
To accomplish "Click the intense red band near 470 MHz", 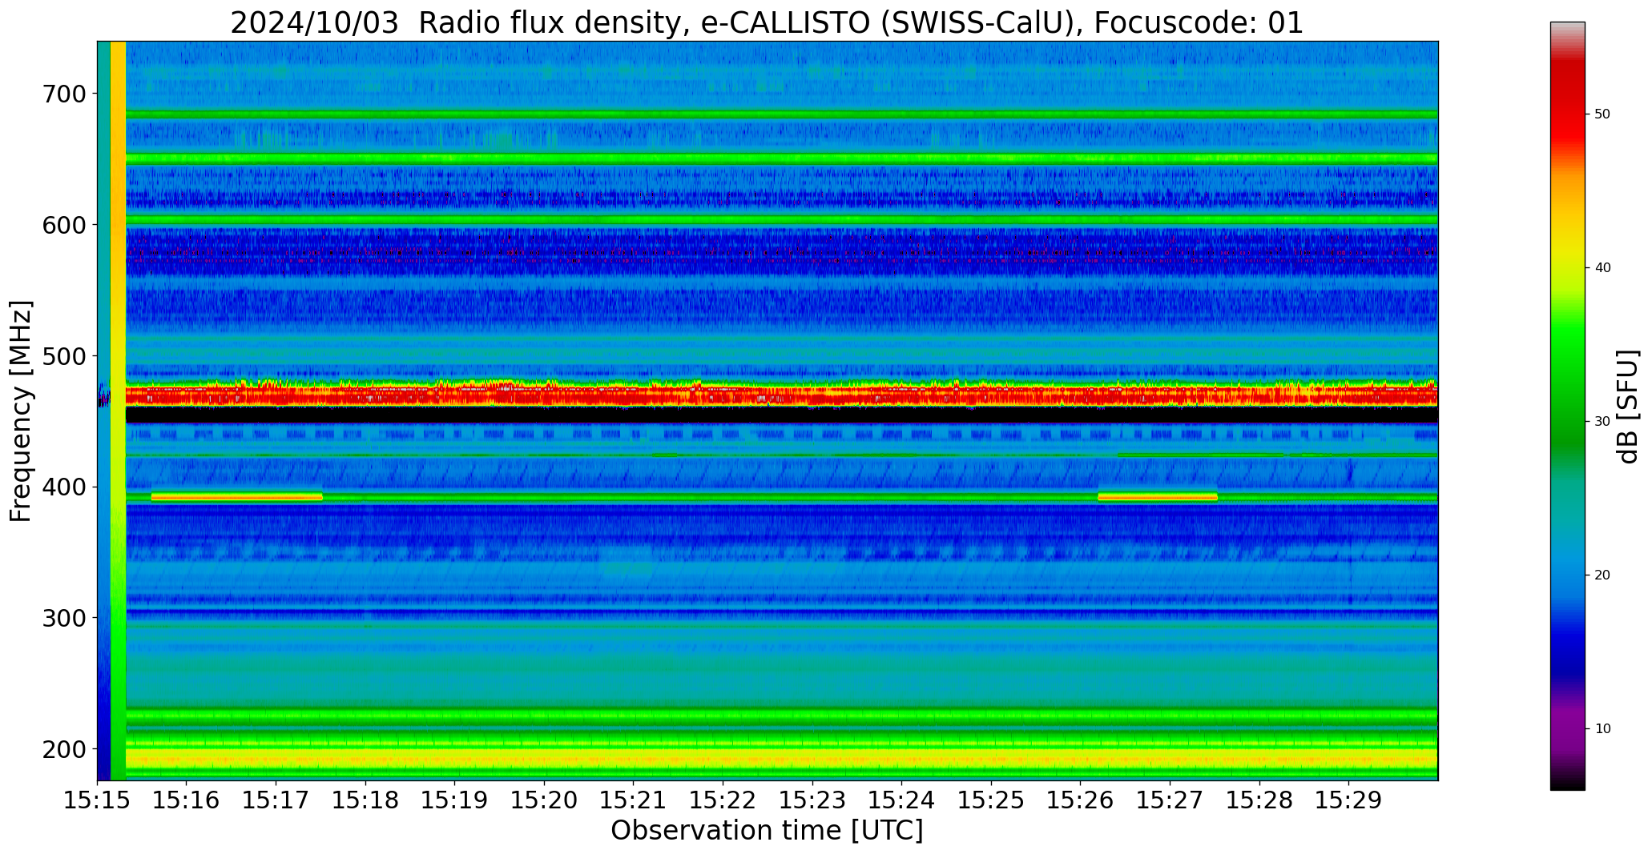I will tap(781, 394).
